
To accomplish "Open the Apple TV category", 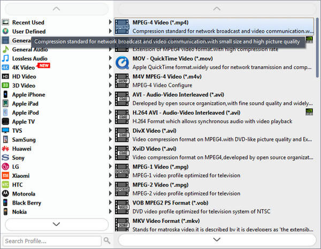I will [x=57, y=122].
